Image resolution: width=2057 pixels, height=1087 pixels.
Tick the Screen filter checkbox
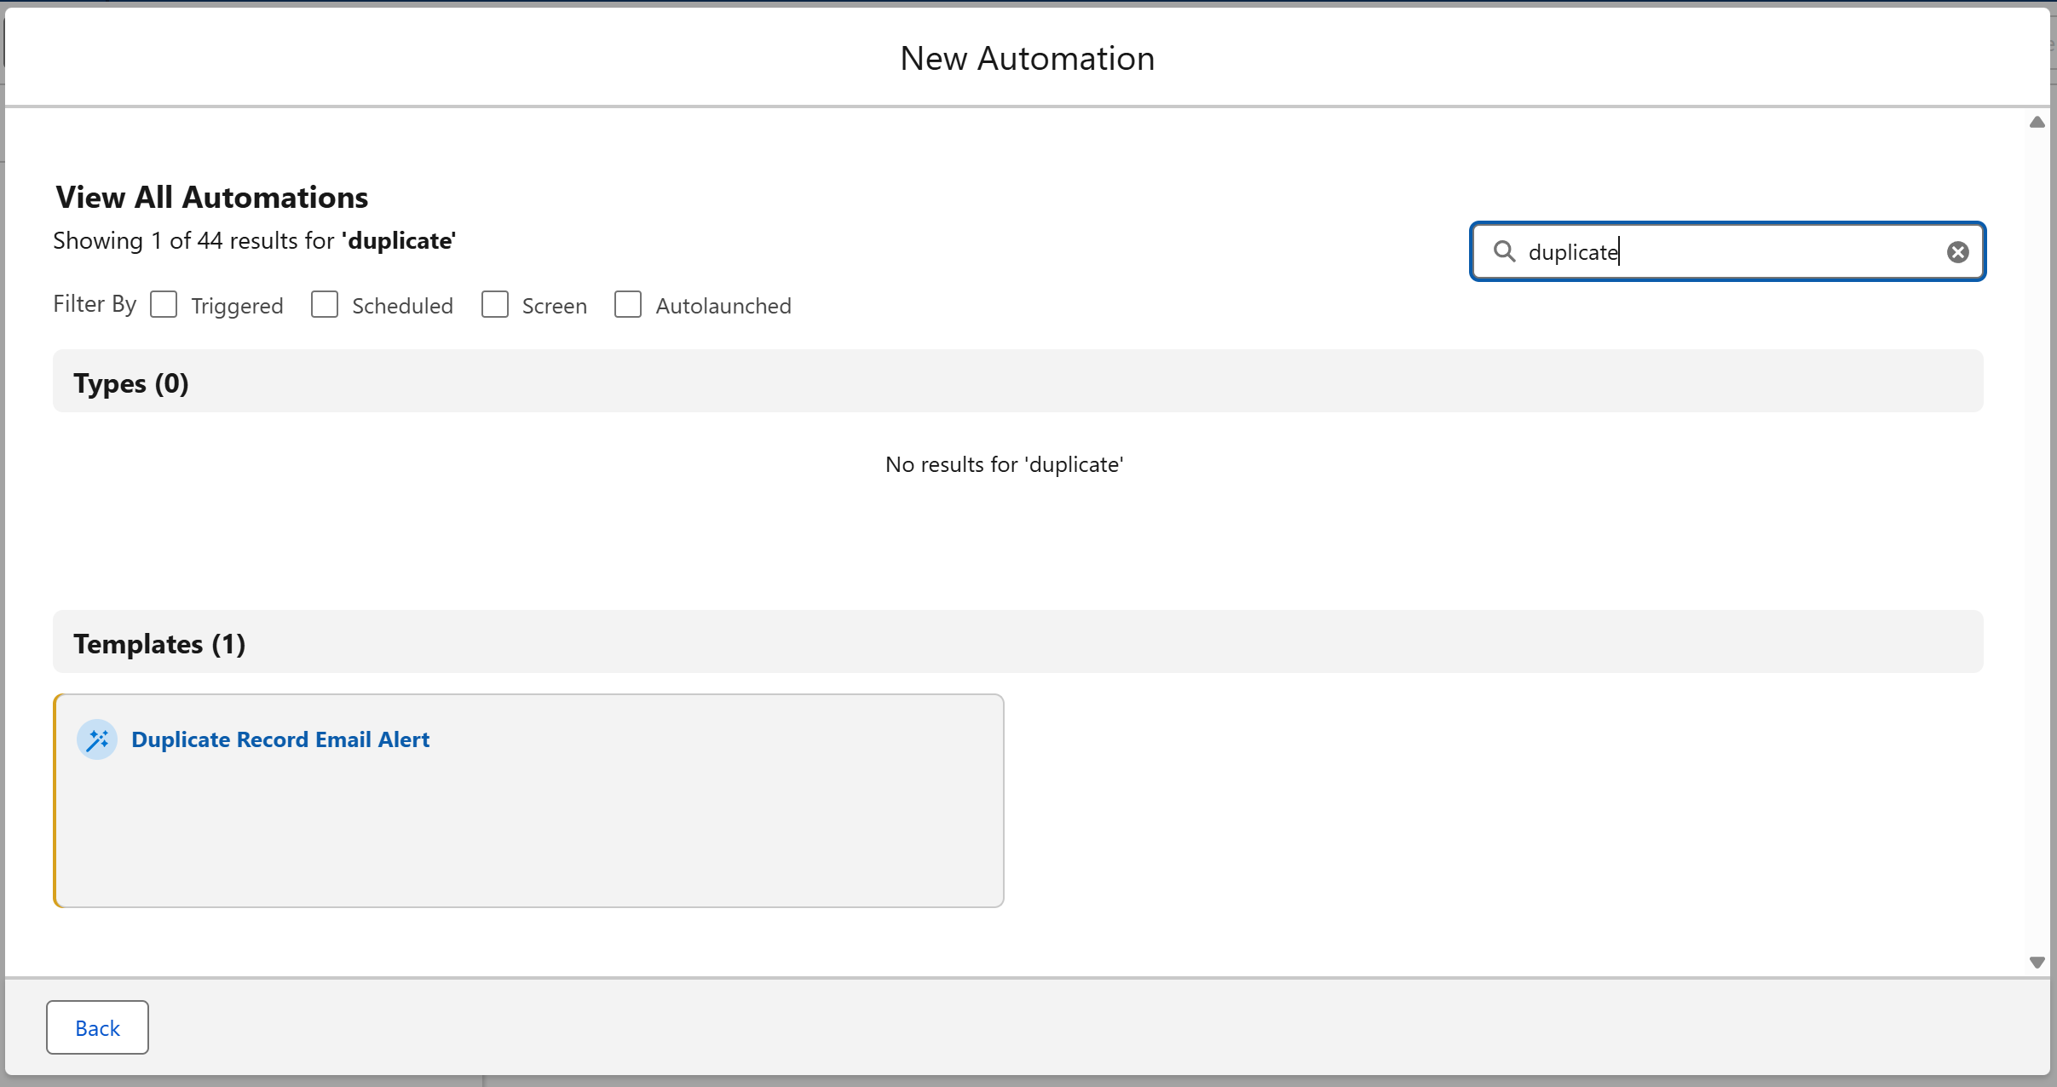pyautogui.click(x=495, y=305)
